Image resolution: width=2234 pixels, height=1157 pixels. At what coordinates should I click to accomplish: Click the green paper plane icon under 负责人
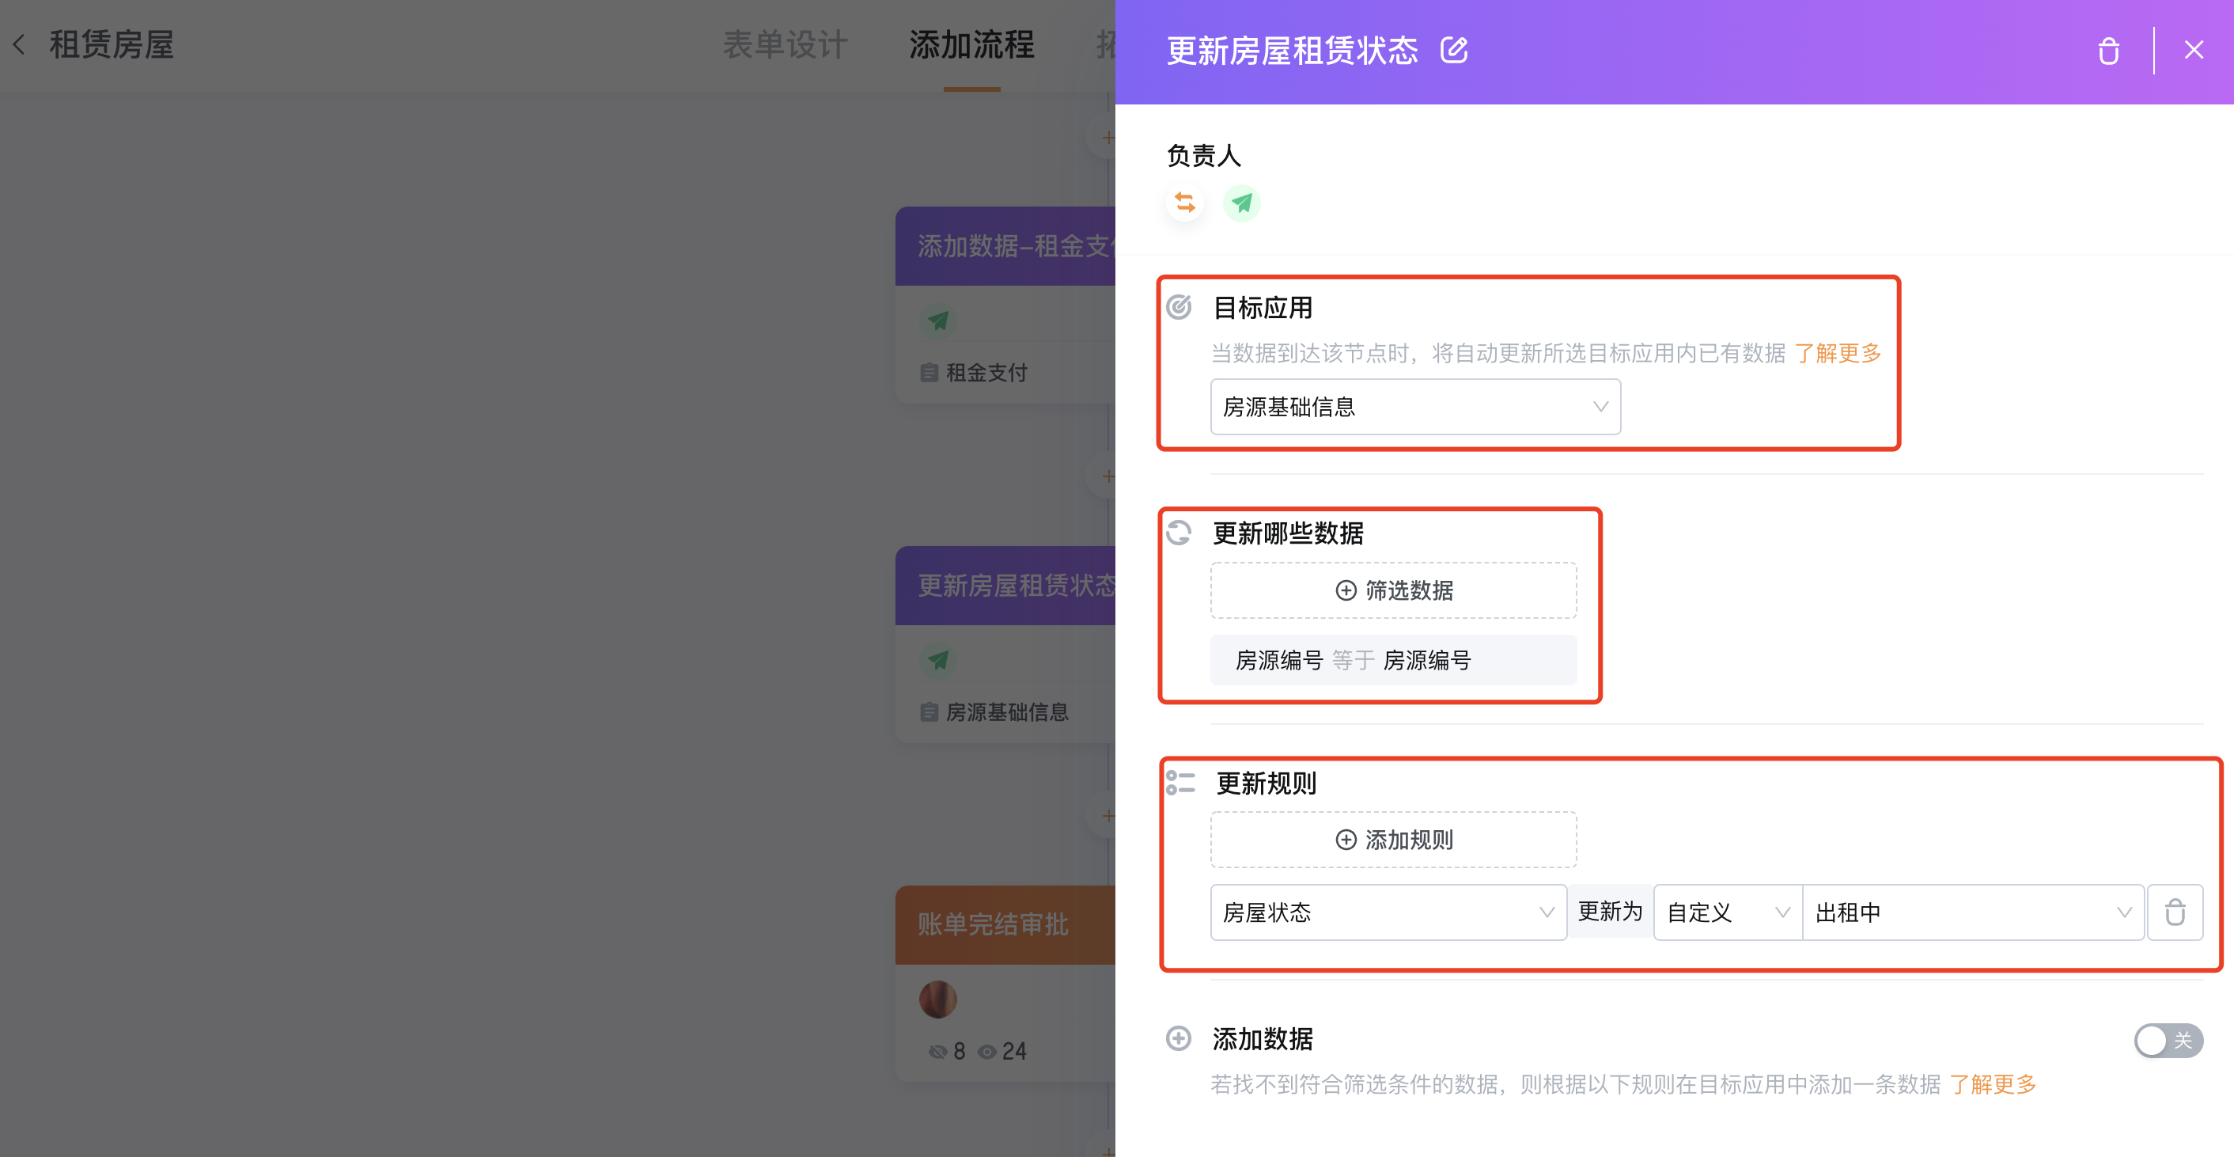1242,203
